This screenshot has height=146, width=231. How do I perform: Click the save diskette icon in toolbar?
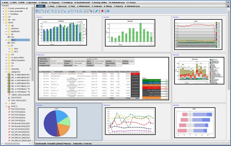coord(37,11)
